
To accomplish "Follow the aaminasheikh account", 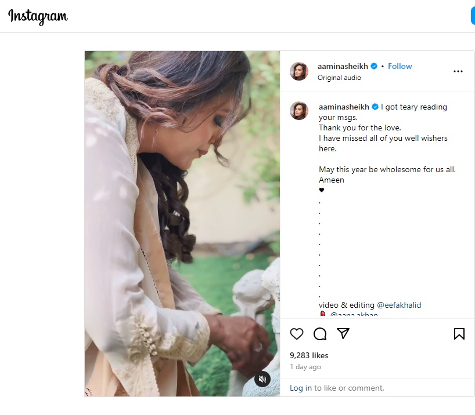I will coord(400,66).
